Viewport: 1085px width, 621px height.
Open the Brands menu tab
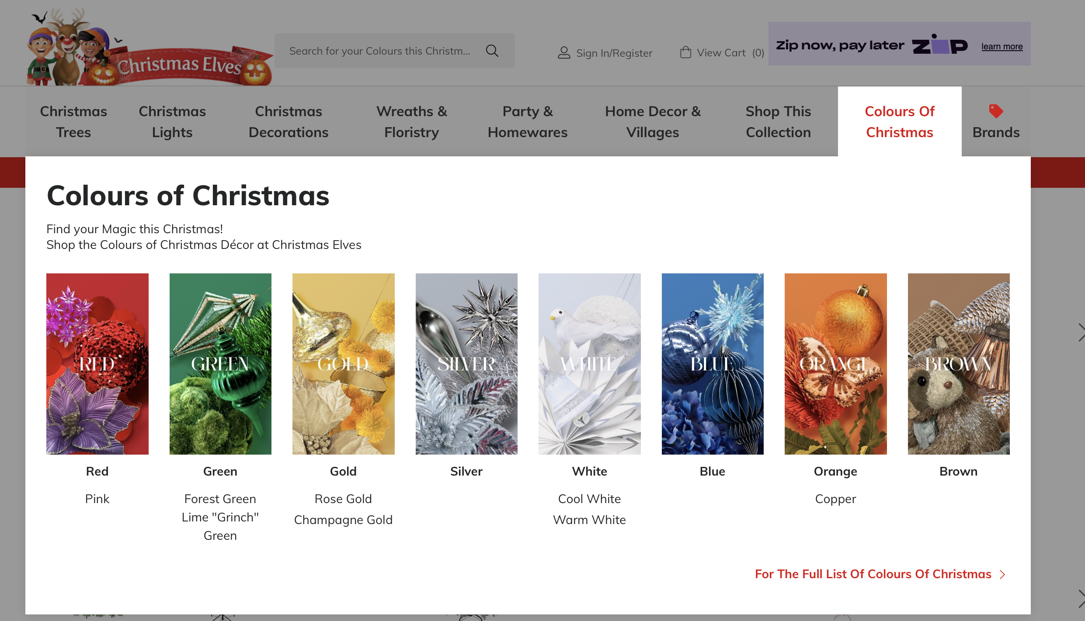click(996, 121)
